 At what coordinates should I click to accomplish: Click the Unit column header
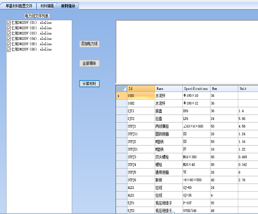[248, 89]
